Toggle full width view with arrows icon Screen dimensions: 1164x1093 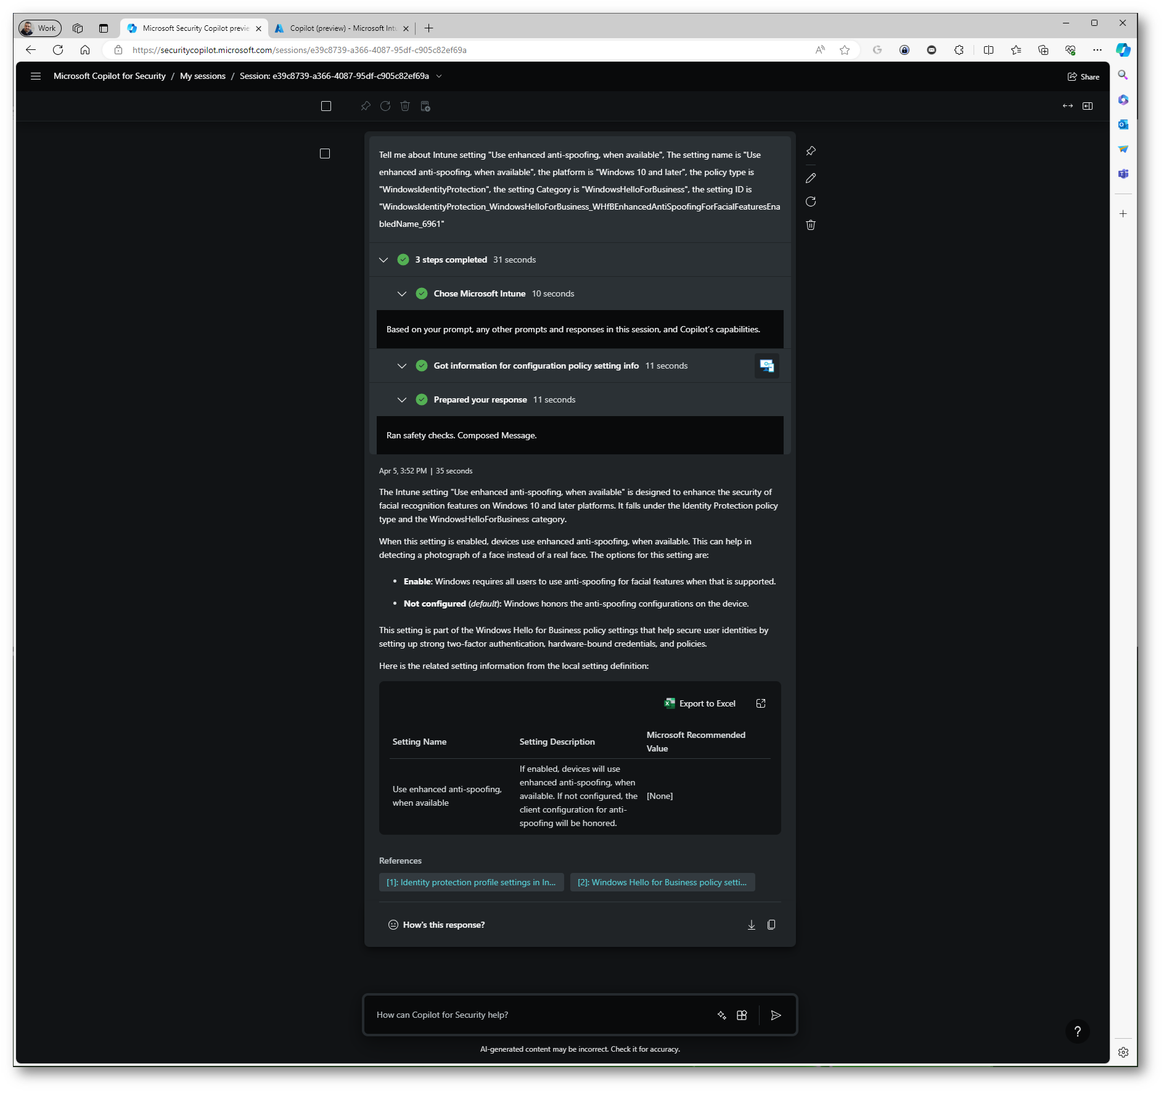tap(1068, 106)
